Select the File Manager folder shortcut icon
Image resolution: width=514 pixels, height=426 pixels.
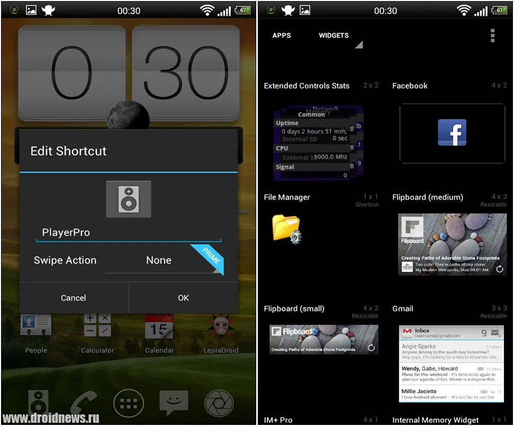[286, 229]
